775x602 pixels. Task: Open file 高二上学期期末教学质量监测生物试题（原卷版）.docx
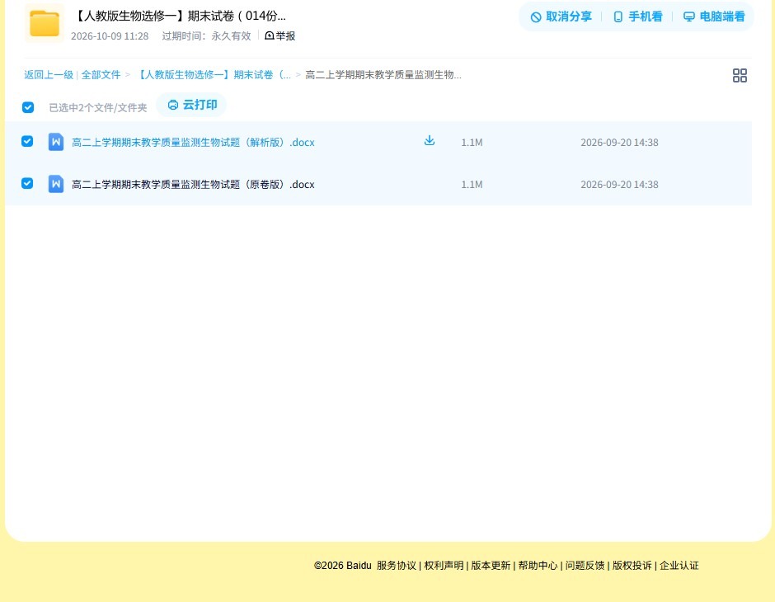(193, 185)
